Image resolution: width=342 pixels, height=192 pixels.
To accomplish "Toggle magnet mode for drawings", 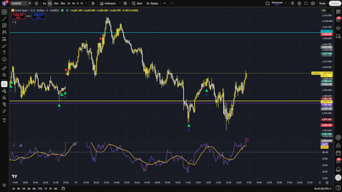I will (x=4, y=84).
